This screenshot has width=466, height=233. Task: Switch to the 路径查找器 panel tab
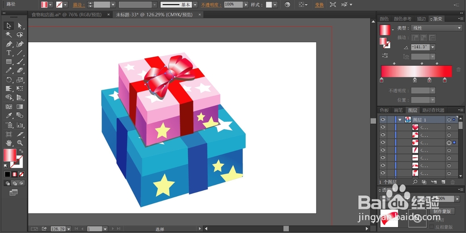pyautogui.click(x=433, y=110)
